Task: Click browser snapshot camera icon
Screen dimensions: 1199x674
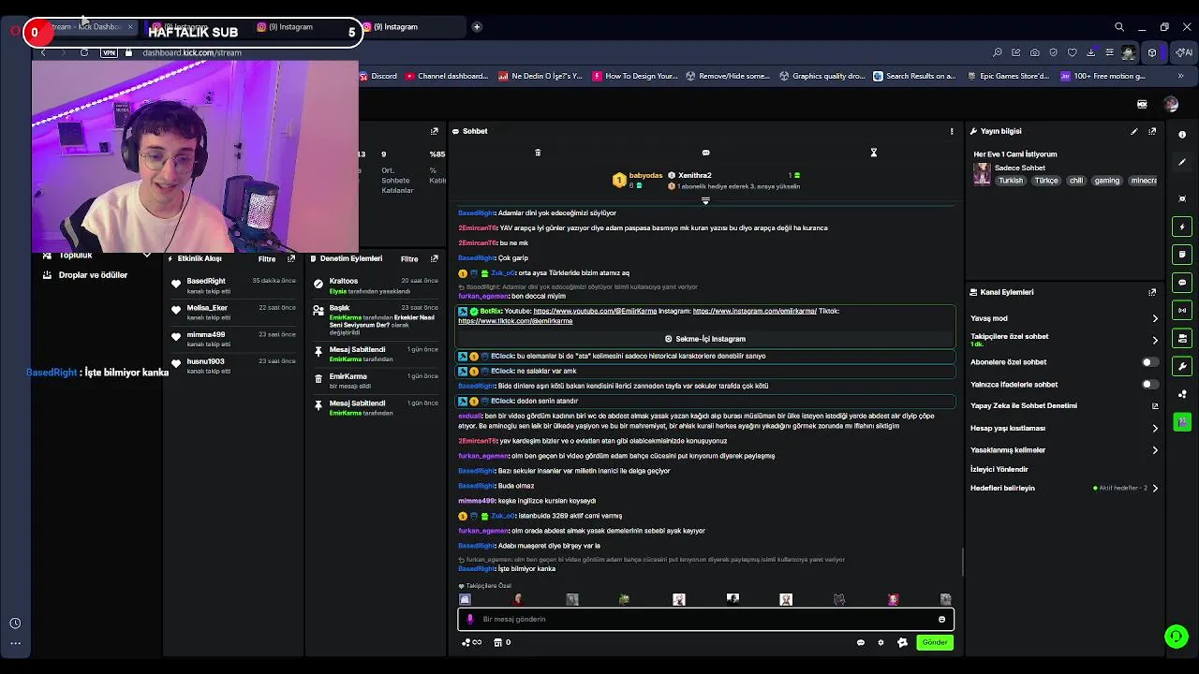Action: [1034, 52]
